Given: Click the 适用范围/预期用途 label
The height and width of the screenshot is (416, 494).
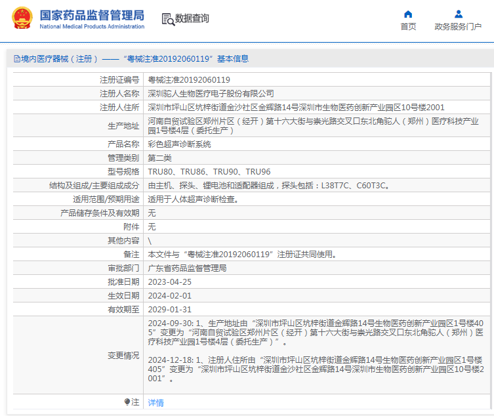Looking at the screenshot, I should point(106,199).
